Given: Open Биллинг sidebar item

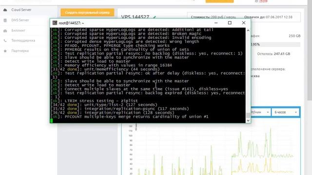Looking at the screenshot, I should tap(19, 30).
